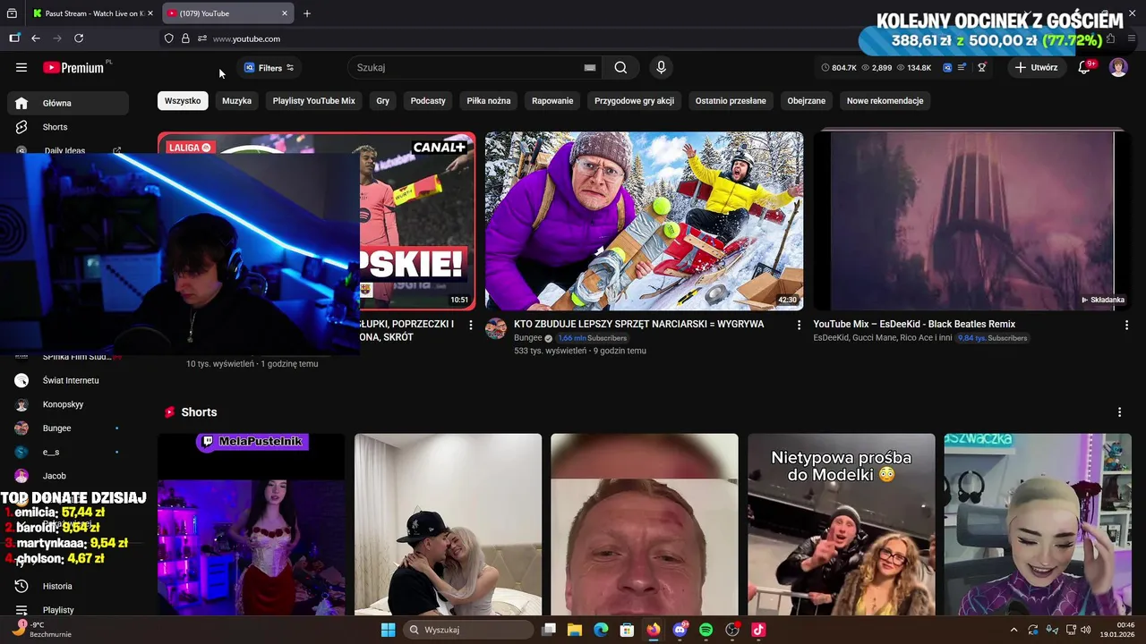Select the Gry filter chip

382,101
